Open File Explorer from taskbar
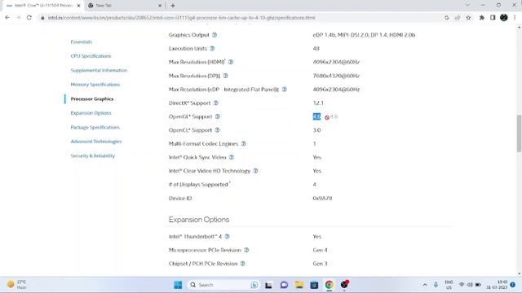Screen dimensions: 522x293 click(299, 285)
